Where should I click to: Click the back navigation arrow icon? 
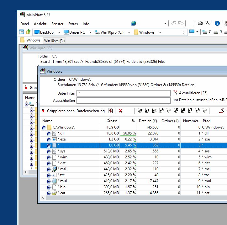click(x=174, y=23)
